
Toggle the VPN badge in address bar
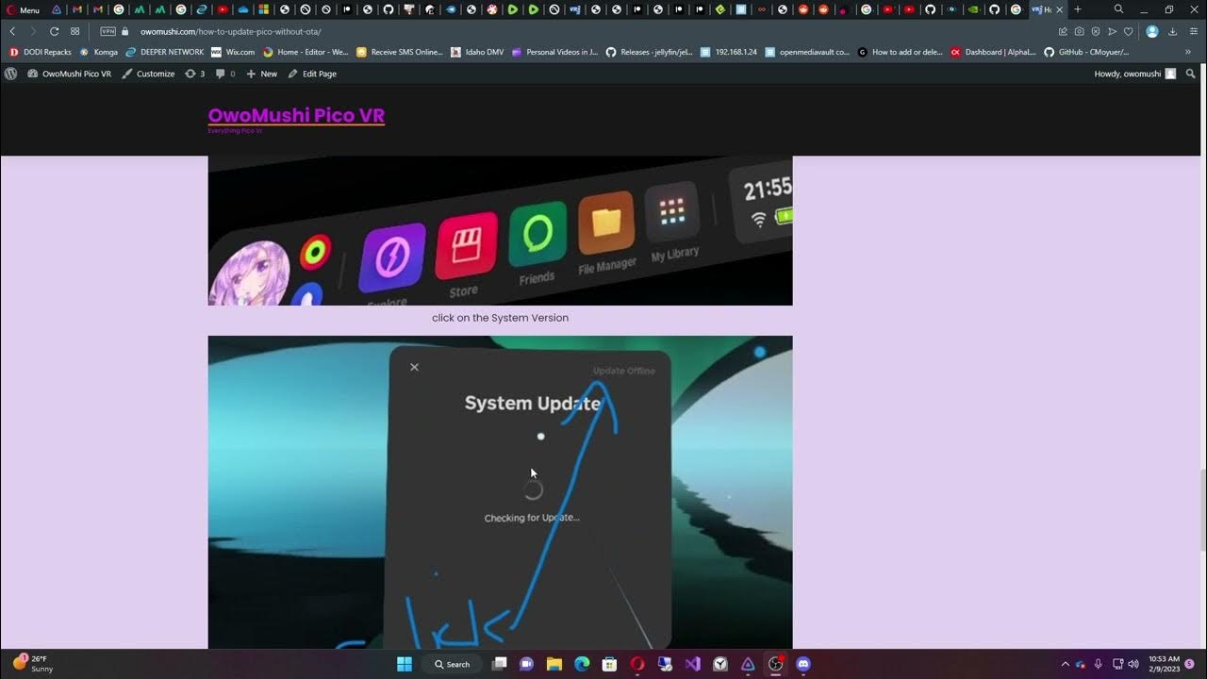(x=108, y=31)
